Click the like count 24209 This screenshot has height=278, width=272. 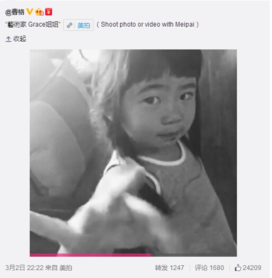pos(252,268)
